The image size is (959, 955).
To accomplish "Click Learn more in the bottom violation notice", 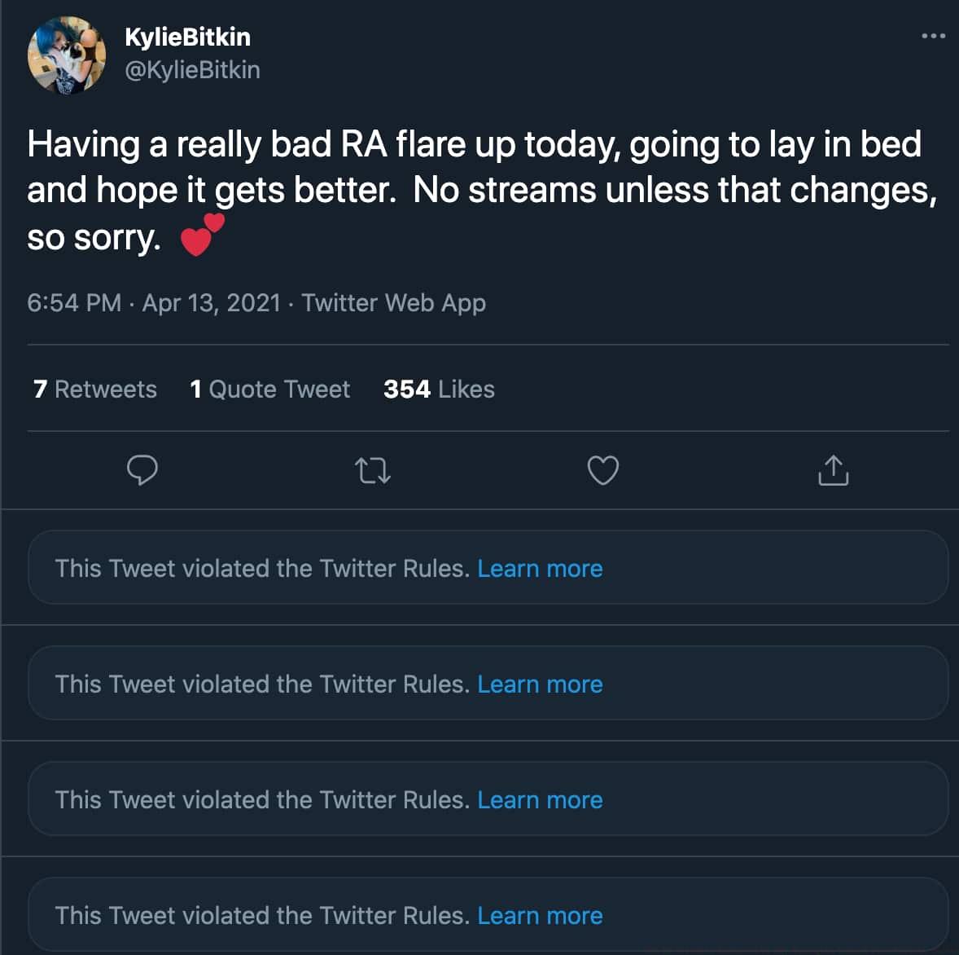I will pos(540,915).
